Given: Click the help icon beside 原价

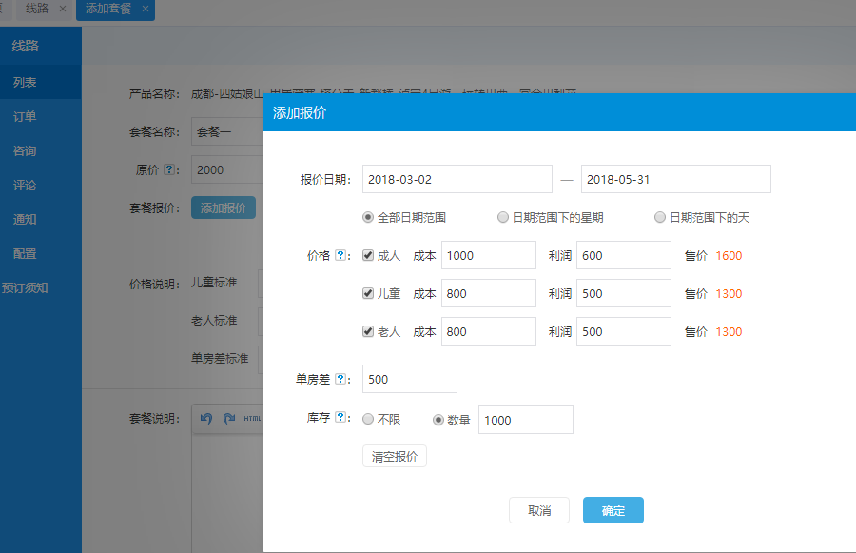Looking at the screenshot, I should (x=169, y=169).
